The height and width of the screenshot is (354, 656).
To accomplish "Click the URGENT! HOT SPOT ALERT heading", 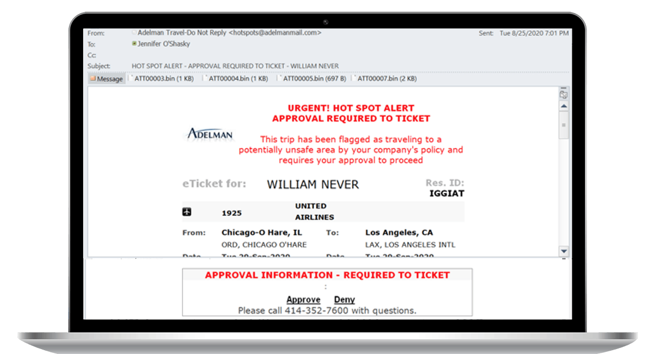I will click(351, 108).
